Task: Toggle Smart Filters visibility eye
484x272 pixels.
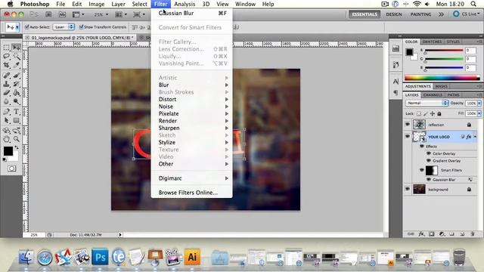Action: click(422, 170)
